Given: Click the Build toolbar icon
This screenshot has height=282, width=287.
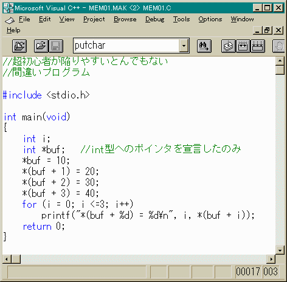Looking at the screenshot, I should (x=243, y=46).
